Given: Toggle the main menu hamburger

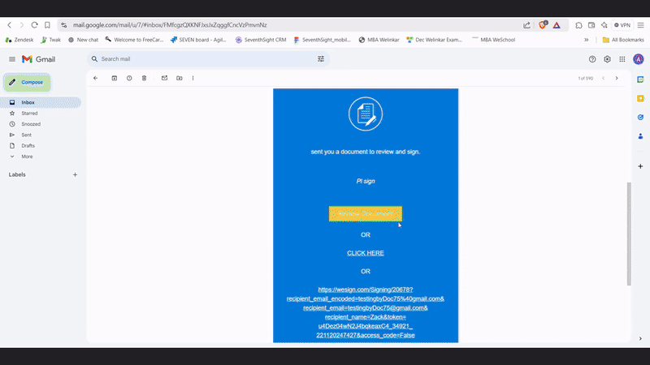Looking at the screenshot, I should [12, 59].
